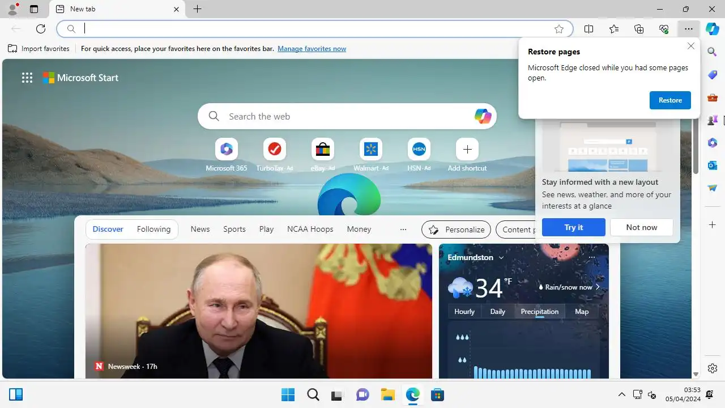725x408 pixels.
Task: Click the Microsoft Start logo
Action: click(80, 78)
